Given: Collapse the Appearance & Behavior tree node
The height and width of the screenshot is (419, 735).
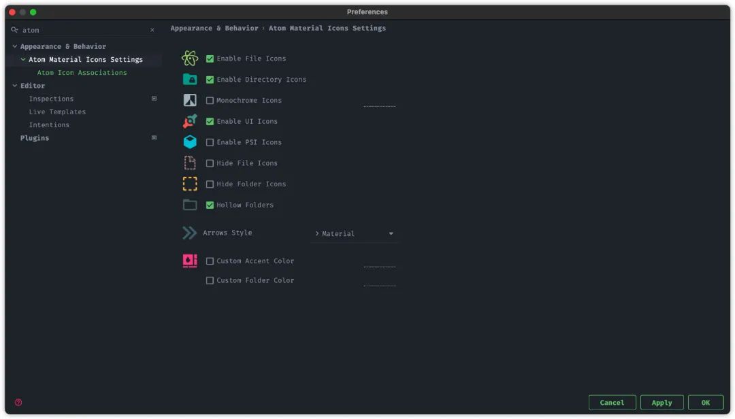Looking at the screenshot, I should pyautogui.click(x=14, y=46).
